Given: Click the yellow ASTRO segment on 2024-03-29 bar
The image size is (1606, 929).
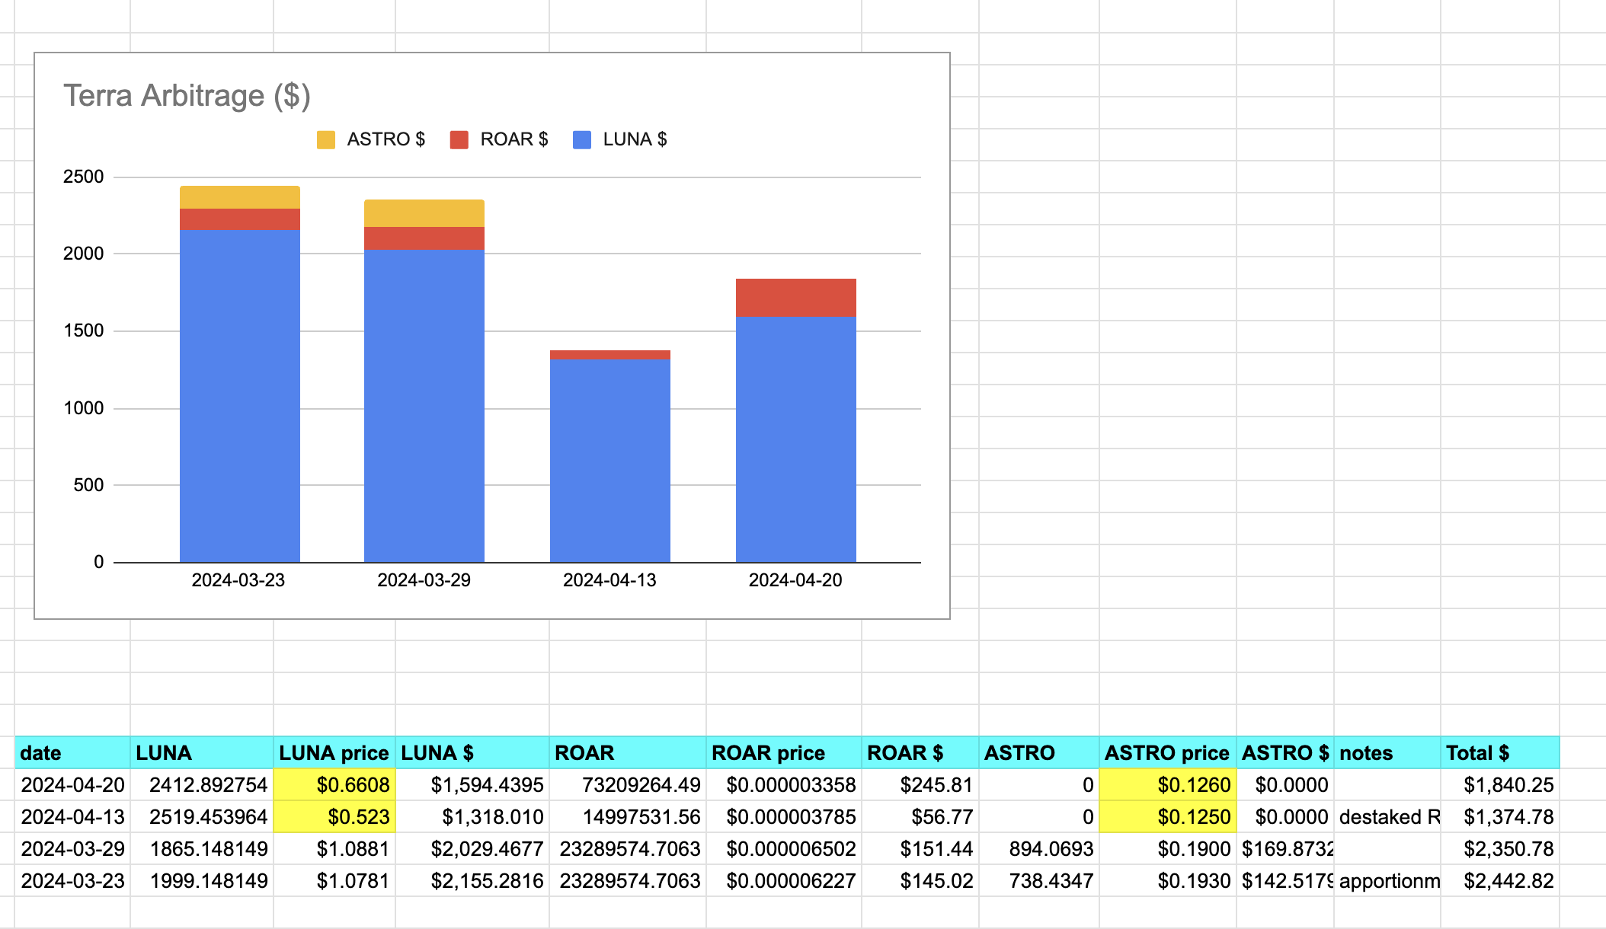Looking at the screenshot, I should [x=424, y=213].
